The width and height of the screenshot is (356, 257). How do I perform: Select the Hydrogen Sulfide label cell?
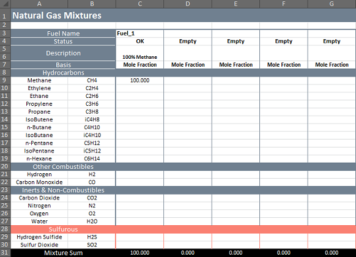[39, 237]
